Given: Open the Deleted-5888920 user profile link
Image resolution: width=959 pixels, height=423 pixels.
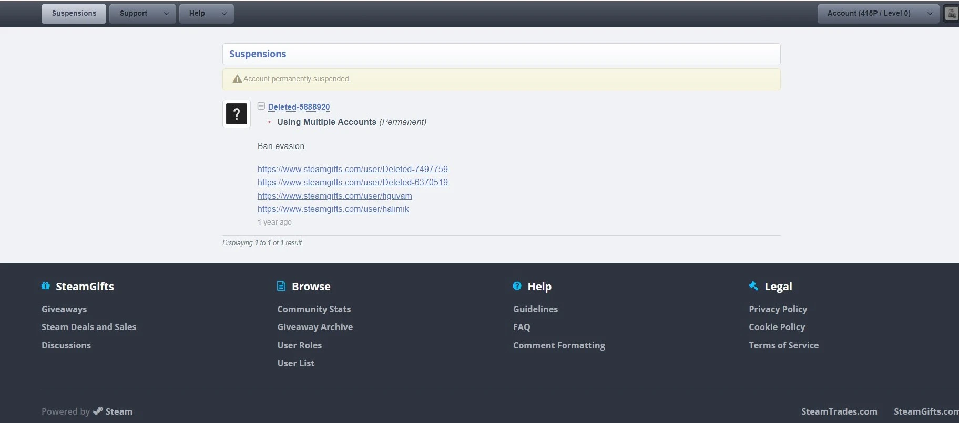Looking at the screenshot, I should (299, 107).
